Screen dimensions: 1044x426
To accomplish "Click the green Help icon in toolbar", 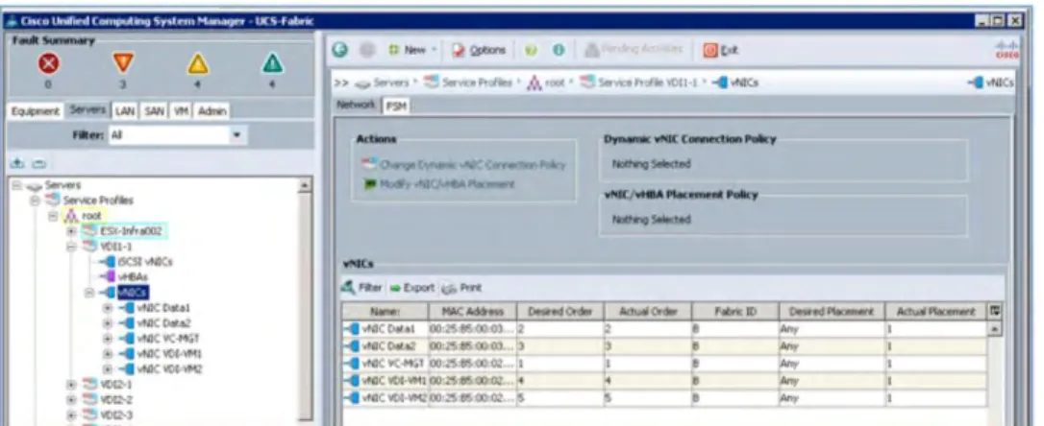I will (533, 51).
